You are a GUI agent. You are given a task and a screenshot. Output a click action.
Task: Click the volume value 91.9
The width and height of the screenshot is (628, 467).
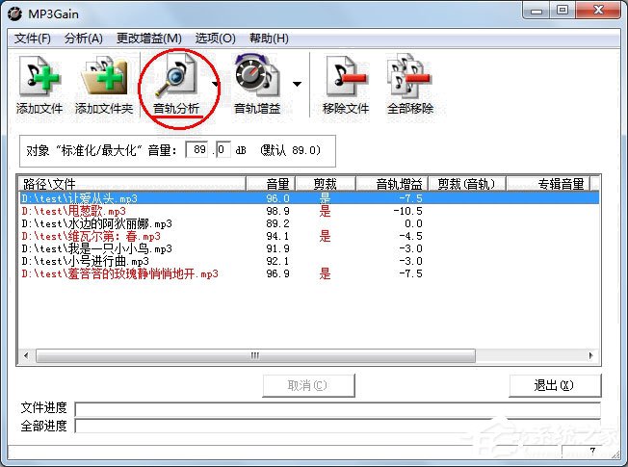(278, 248)
